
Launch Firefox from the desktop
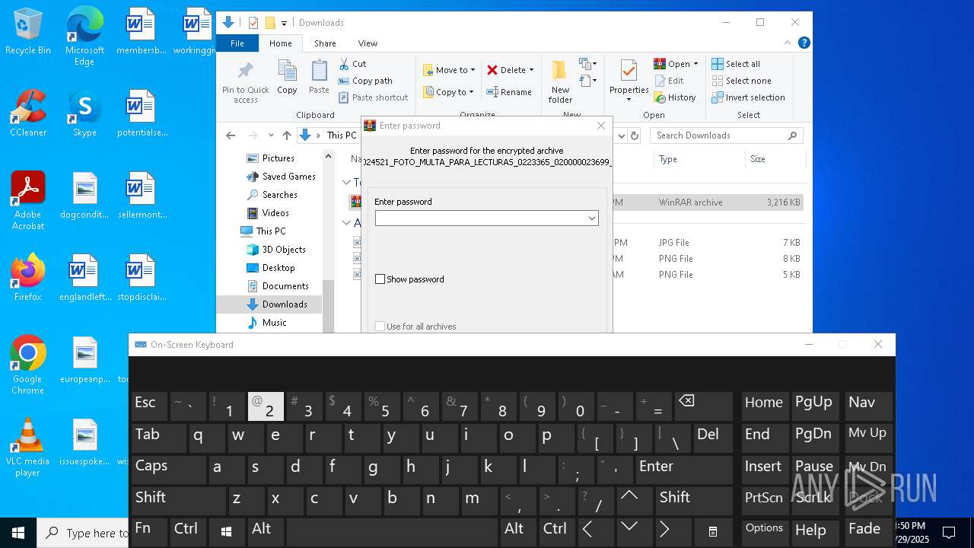coord(28,278)
